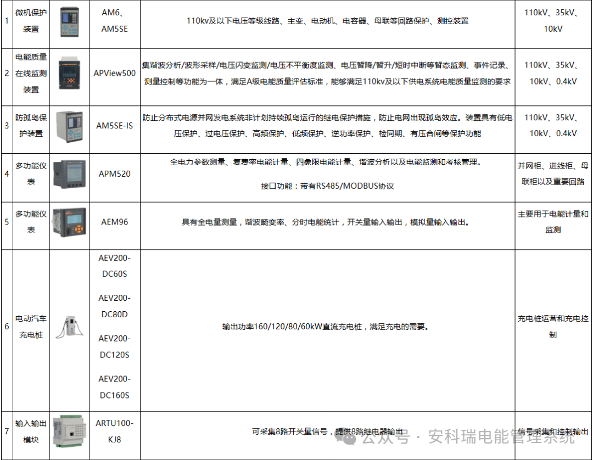Click the model text 'AEV200-DC80D'
This screenshot has height=460, width=593.
point(115,306)
